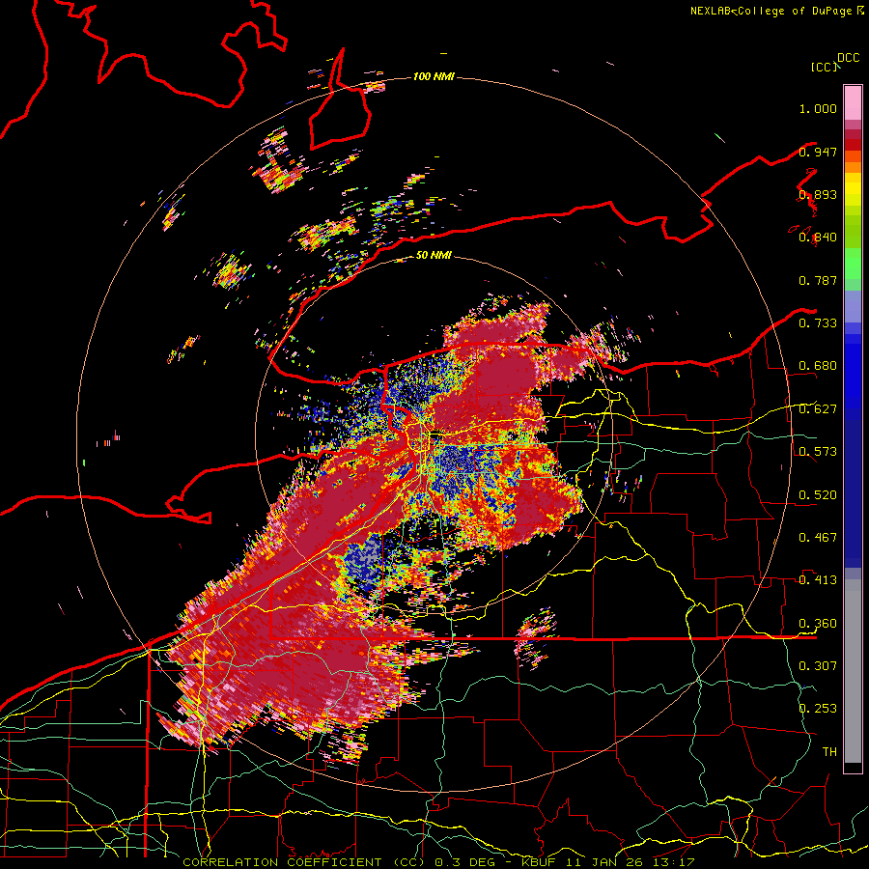Click the [CC] legend unit label
Screen dimensions: 869x869
point(824,67)
